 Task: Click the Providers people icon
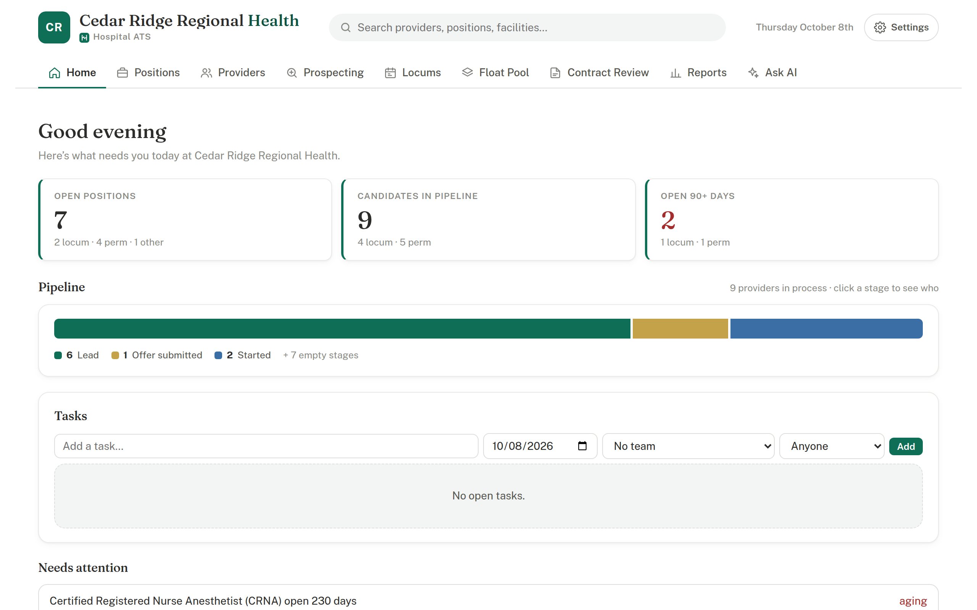tap(206, 72)
